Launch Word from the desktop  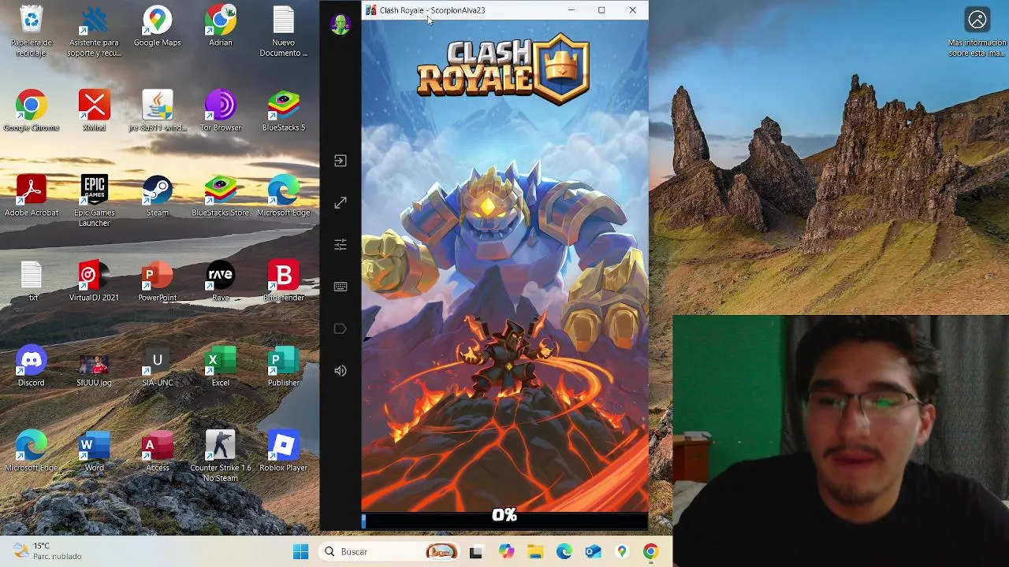click(x=94, y=451)
